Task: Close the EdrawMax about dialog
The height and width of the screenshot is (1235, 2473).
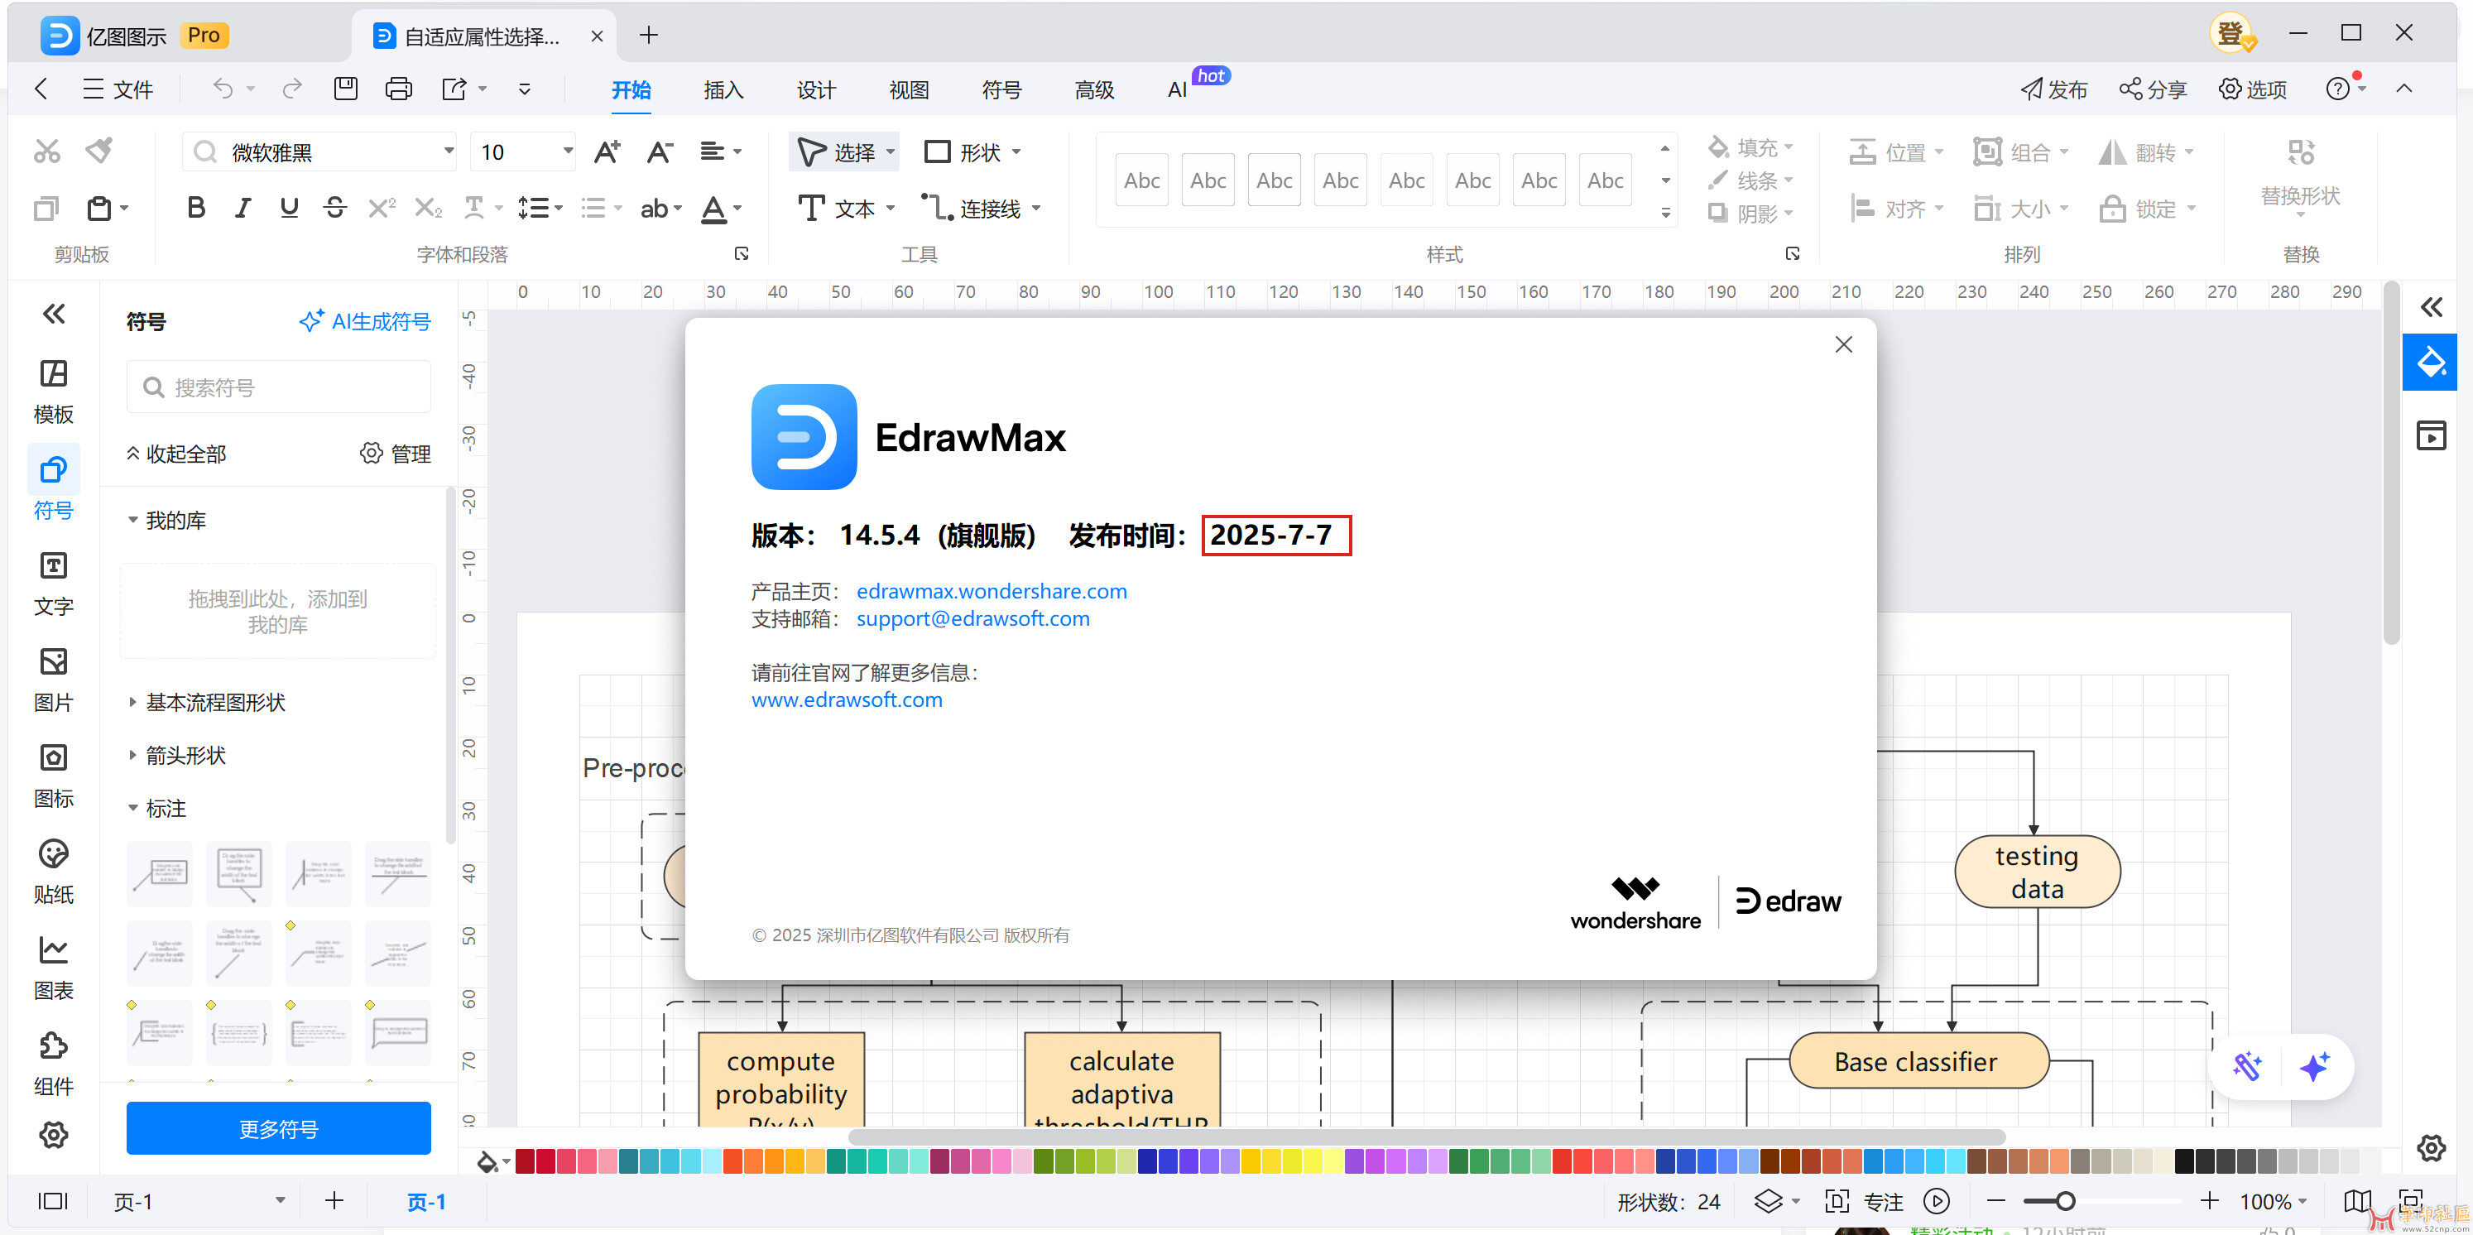Action: (1843, 345)
